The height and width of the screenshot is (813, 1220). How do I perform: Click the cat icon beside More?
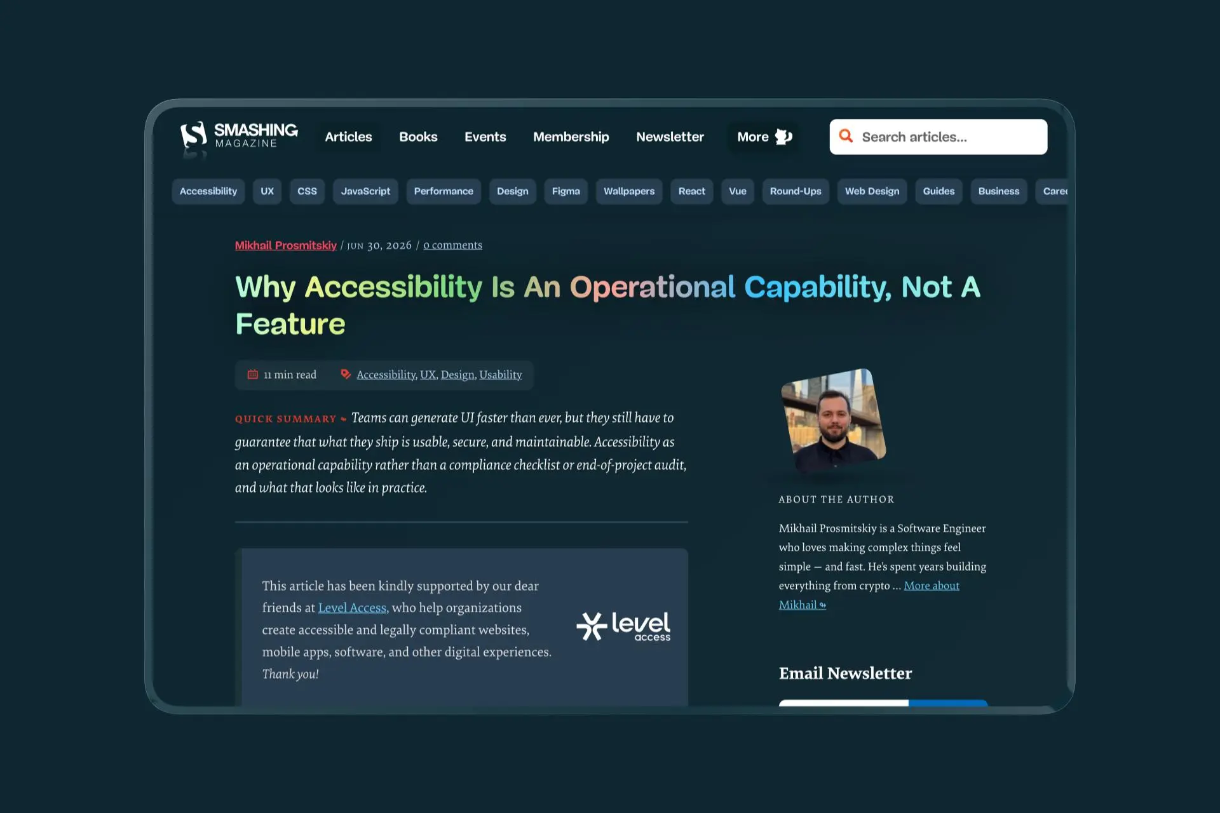783,137
